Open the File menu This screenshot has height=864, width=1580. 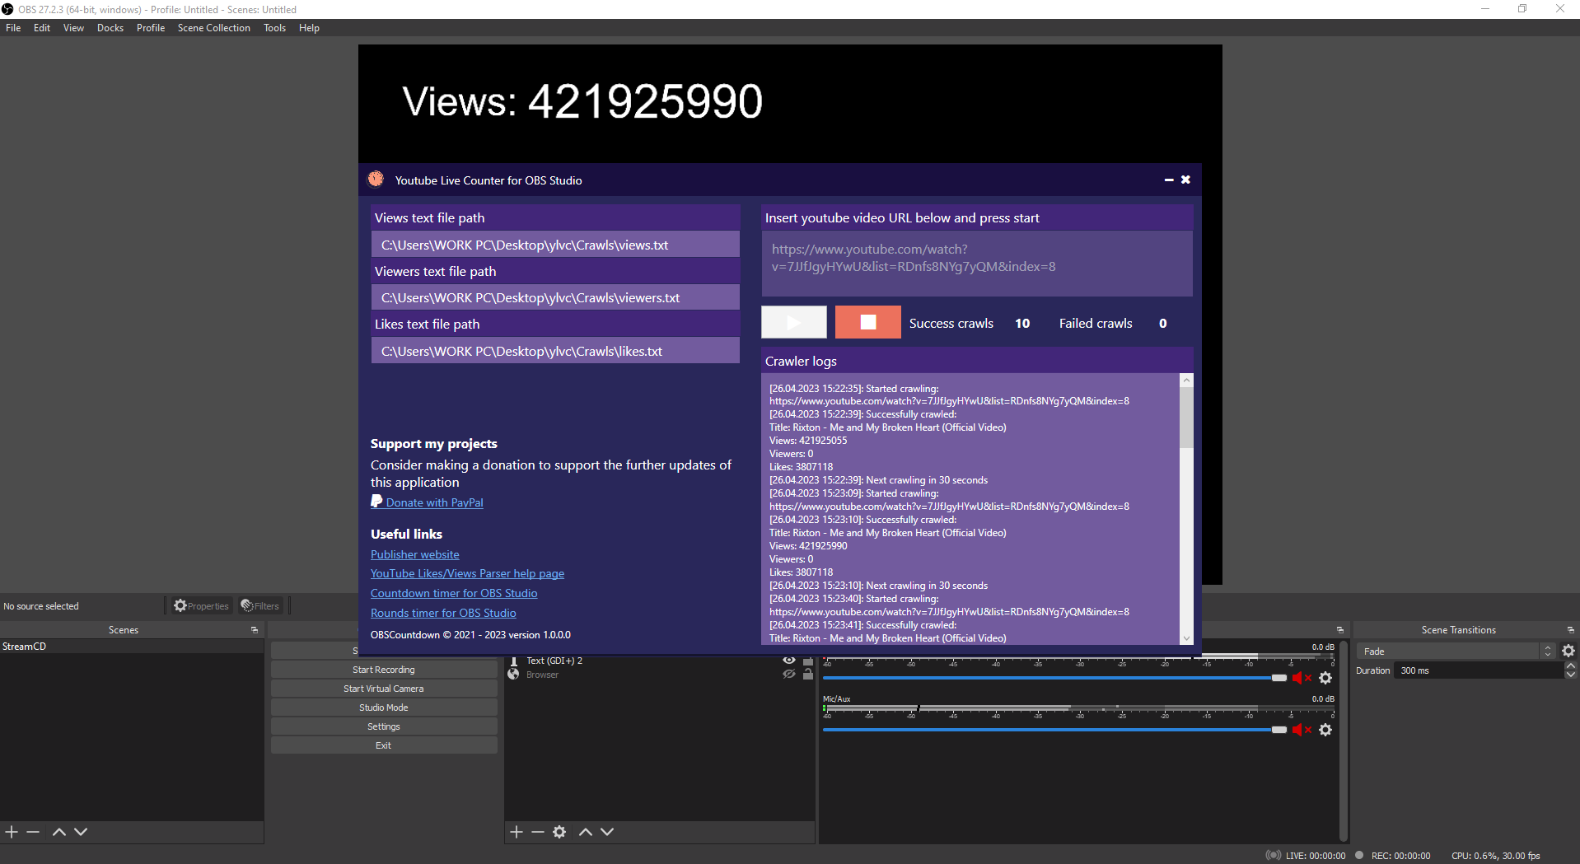click(13, 28)
